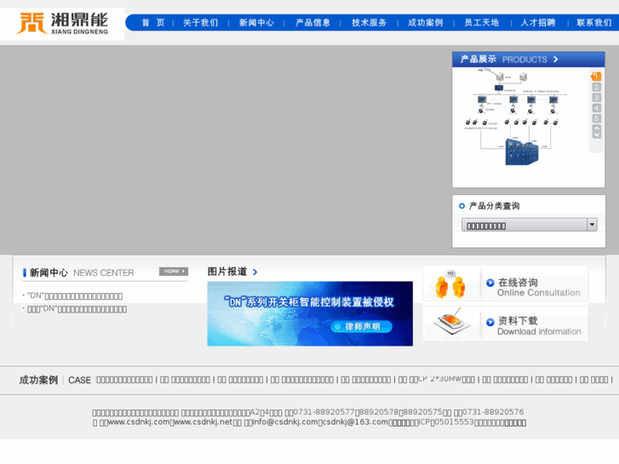619x464 pixels.
Task: Open the first "DN" news headline
Action: (75, 295)
